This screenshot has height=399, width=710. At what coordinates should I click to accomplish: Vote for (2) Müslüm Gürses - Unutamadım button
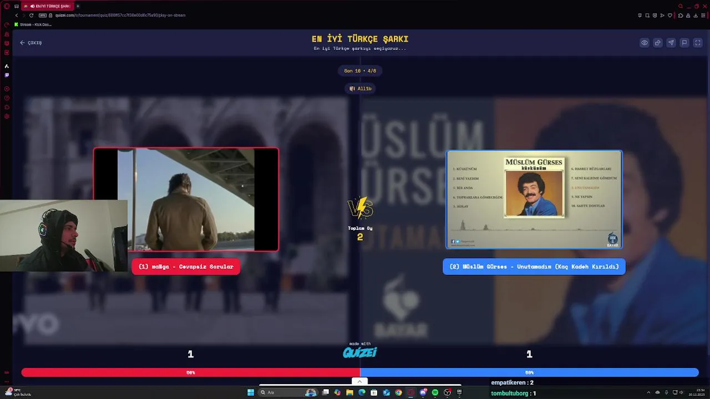pos(534,267)
